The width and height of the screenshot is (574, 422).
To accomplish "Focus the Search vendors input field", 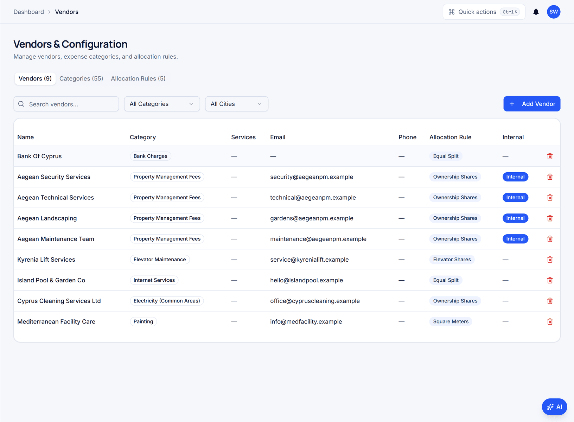I will (66, 104).
